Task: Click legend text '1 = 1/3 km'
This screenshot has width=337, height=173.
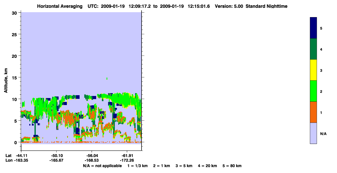Action: (x=137, y=166)
